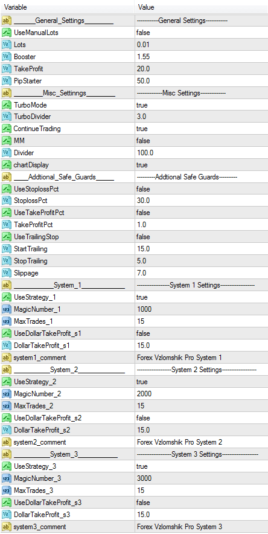This screenshot has width=268, height=534.
Task: Select the Slippage value 7.0
Action: tap(141, 273)
